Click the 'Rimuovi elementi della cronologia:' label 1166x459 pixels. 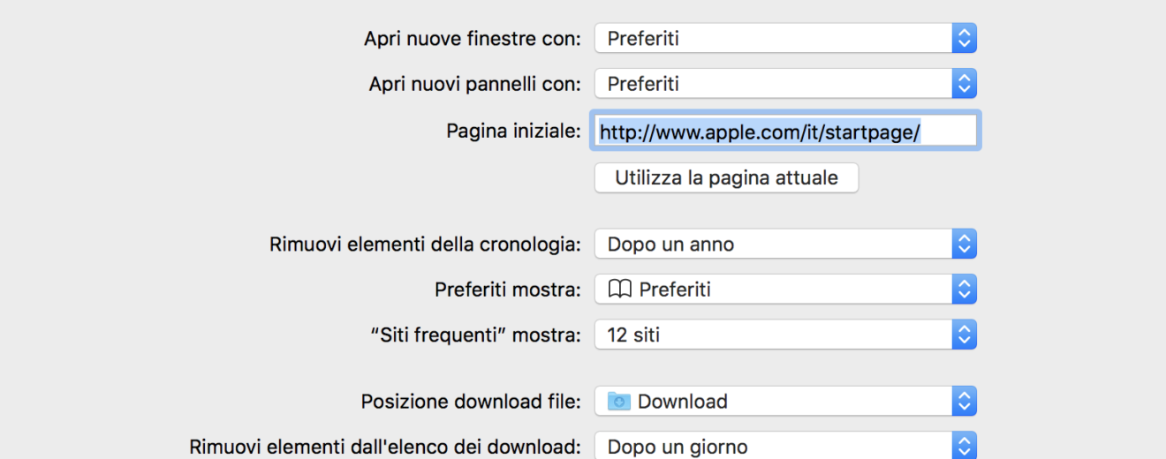425,245
